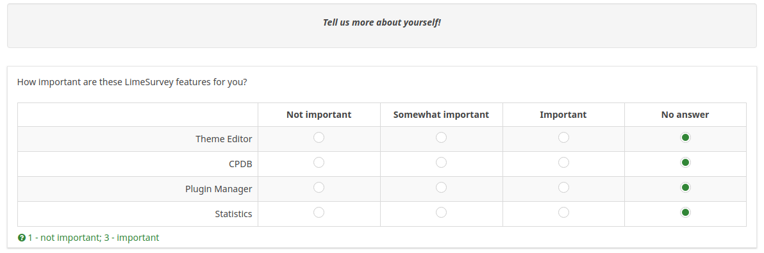Image resolution: width=764 pixels, height=253 pixels.
Task: Select Somewhat important for Theme Editor
Action: coord(441,138)
